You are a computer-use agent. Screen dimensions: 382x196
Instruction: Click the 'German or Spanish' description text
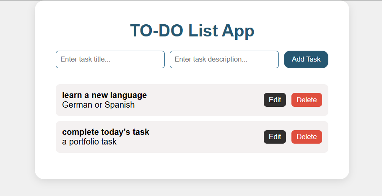coord(98,105)
